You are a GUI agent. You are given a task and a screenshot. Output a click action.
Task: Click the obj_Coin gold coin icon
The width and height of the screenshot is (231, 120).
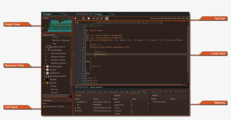47,83
